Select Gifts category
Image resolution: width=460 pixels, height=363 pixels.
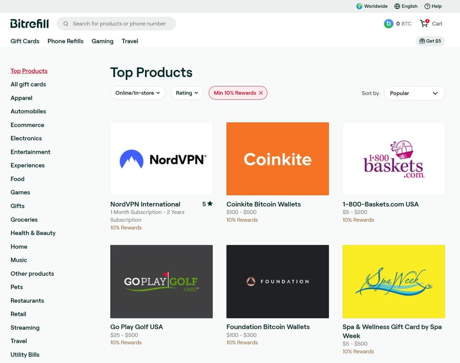pyautogui.click(x=17, y=206)
